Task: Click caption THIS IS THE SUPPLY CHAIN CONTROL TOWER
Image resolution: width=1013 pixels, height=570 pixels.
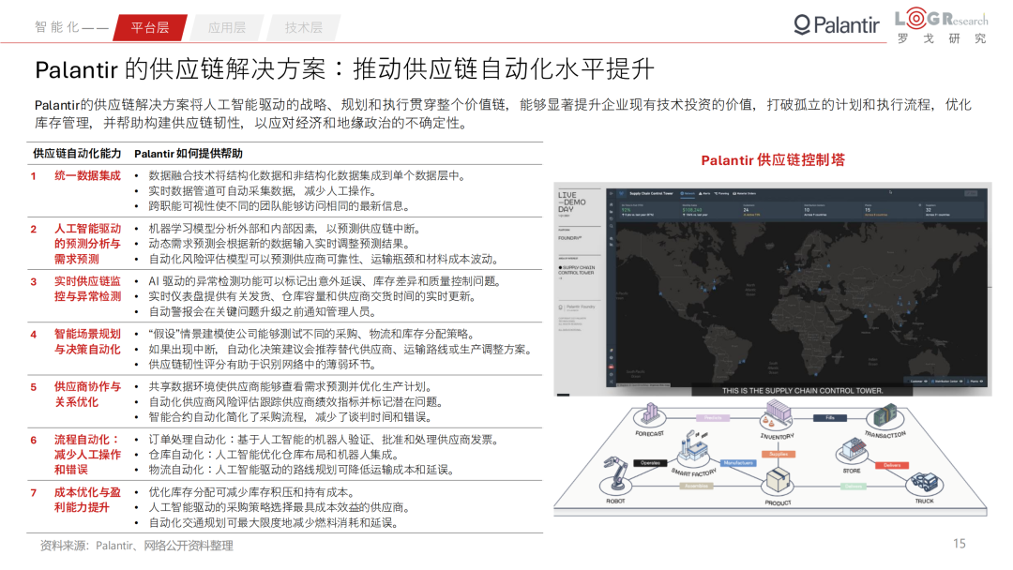Action: 802,391
